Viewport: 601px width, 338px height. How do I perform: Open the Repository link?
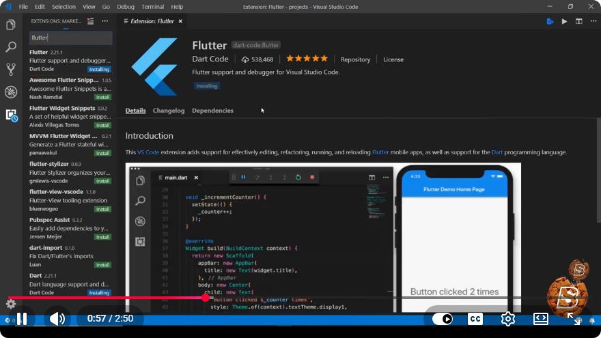[x=355, y=59]
